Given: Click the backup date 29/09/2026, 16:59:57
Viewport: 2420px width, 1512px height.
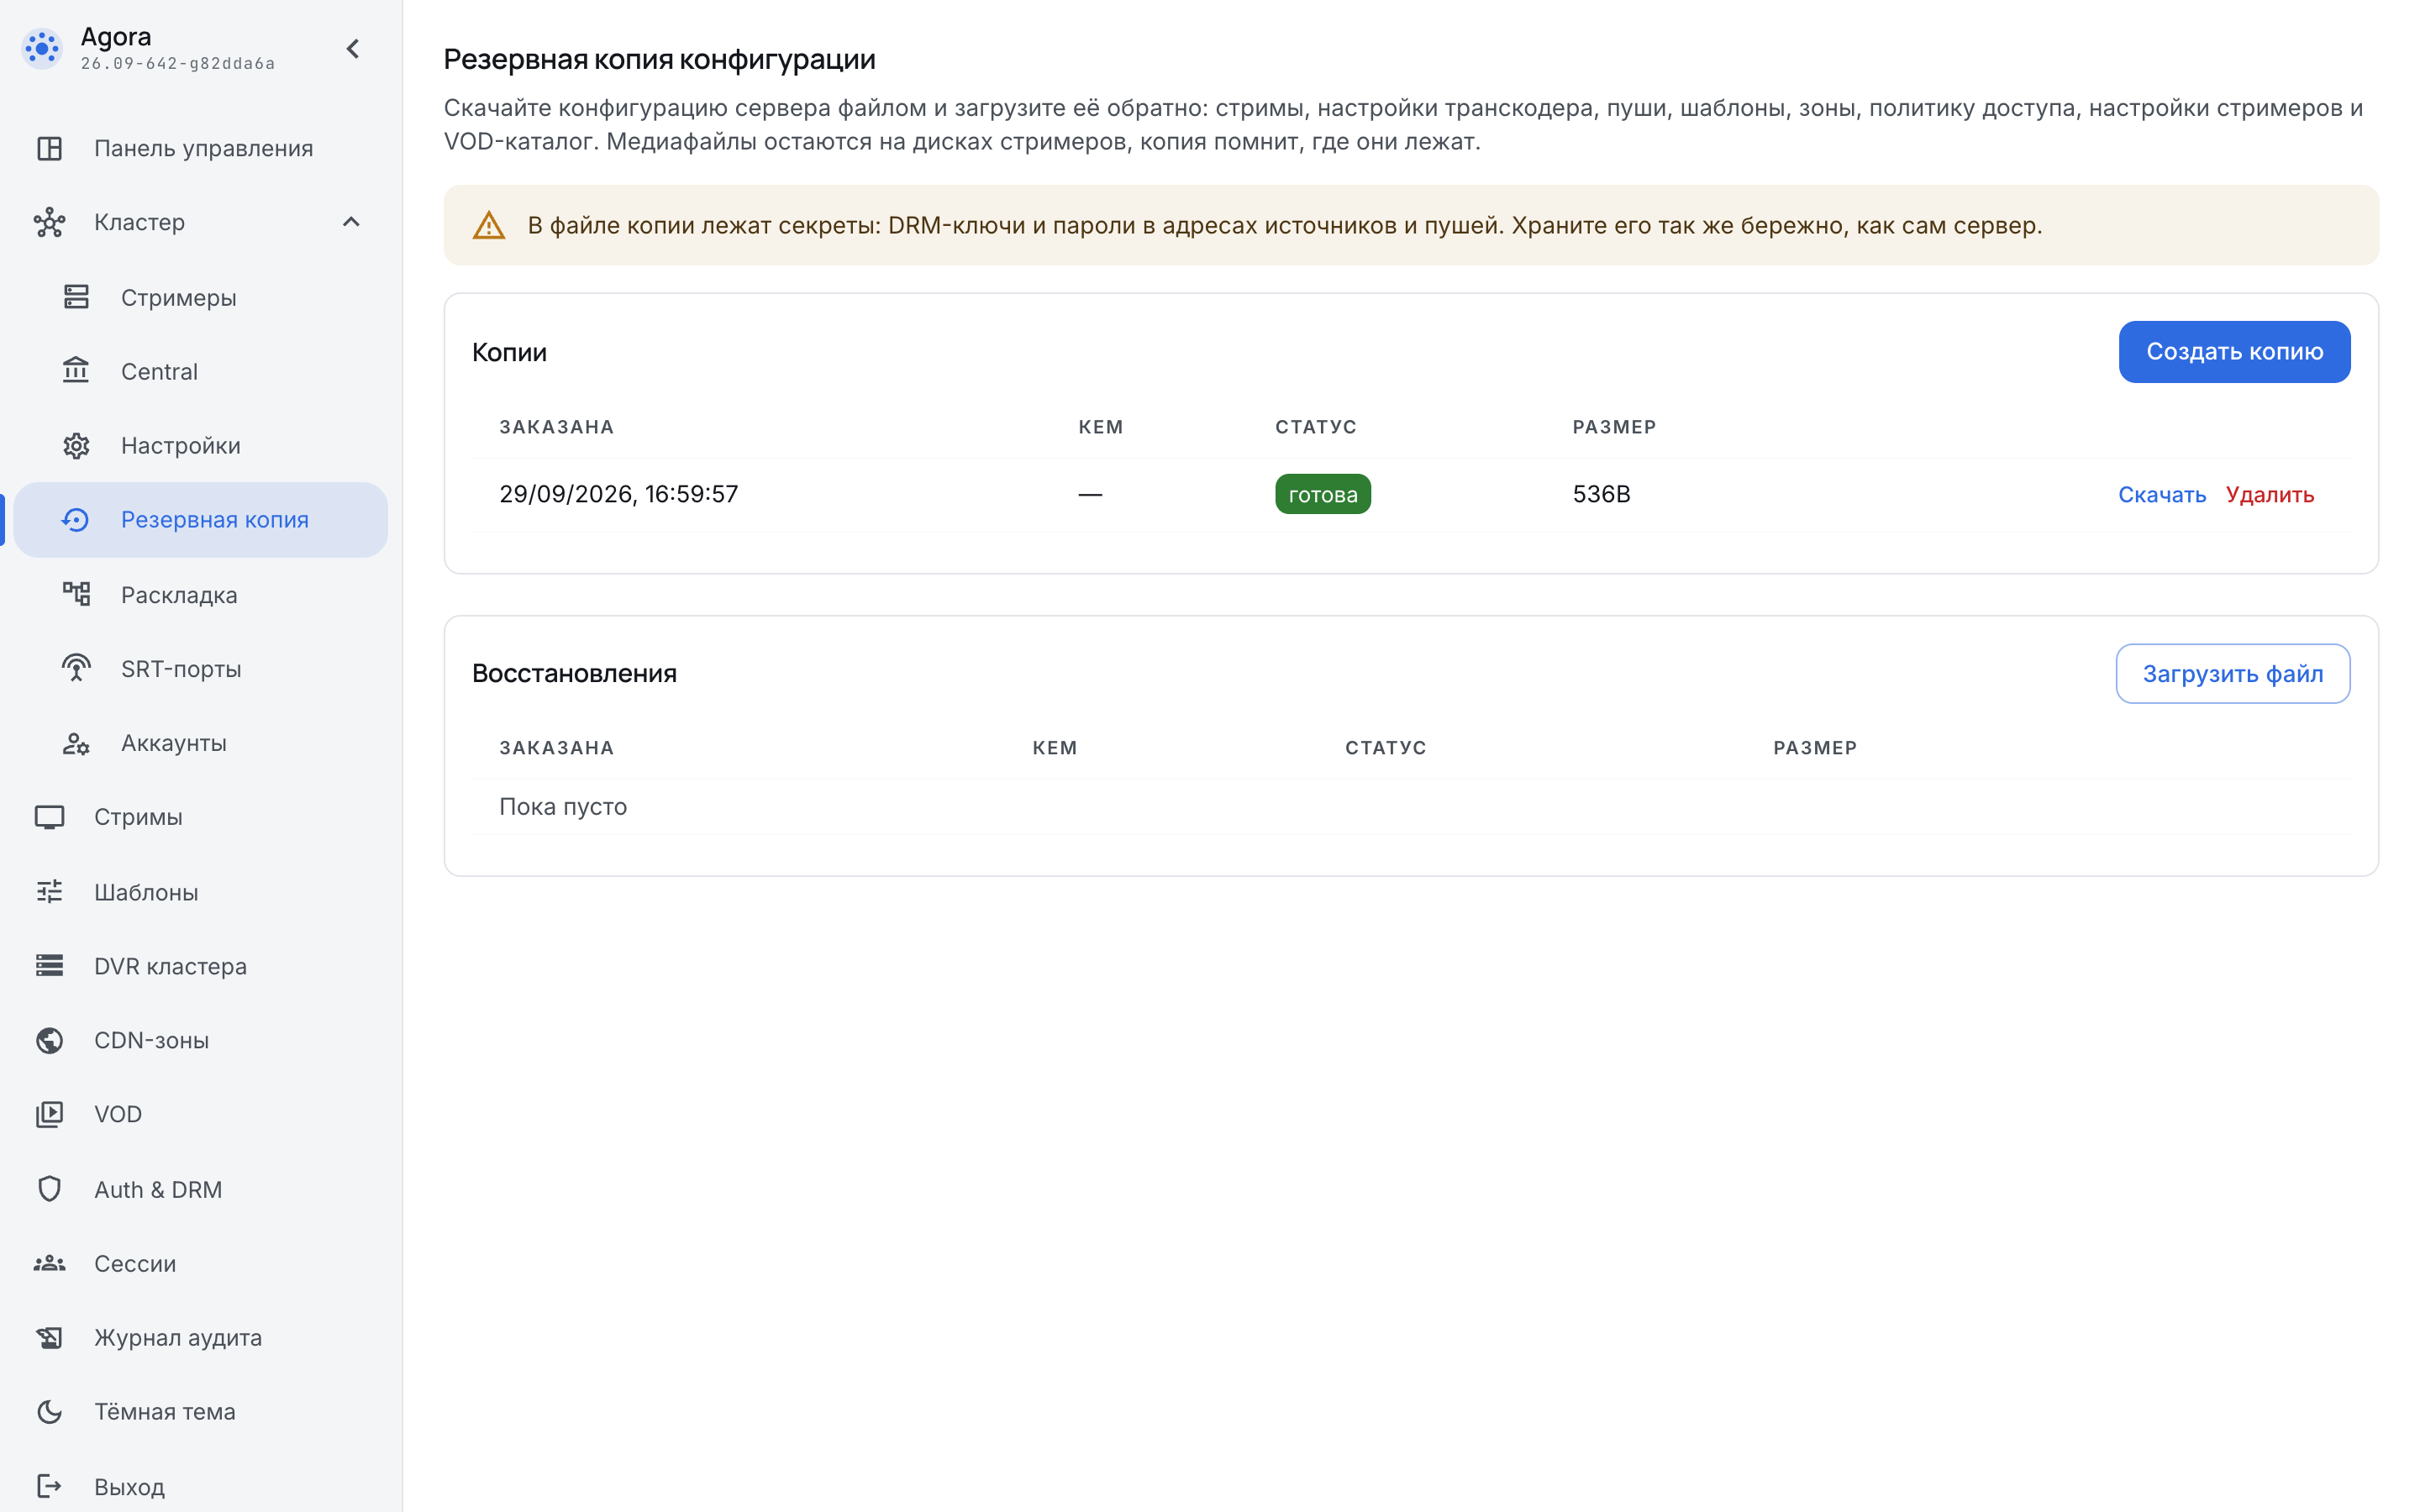Looking at the screenshot, I should (x=618, y=494).
